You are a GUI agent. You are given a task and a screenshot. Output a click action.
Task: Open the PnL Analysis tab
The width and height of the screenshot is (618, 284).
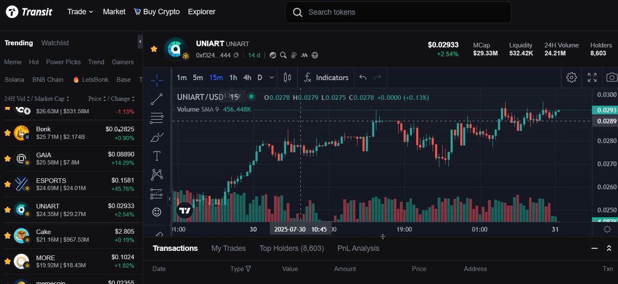(x=358, y=248)
